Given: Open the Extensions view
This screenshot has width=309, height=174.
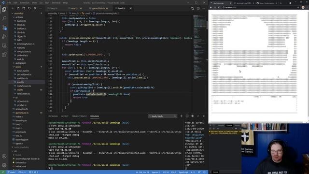Looking at the screenshot, I should [x=4, y=55].
